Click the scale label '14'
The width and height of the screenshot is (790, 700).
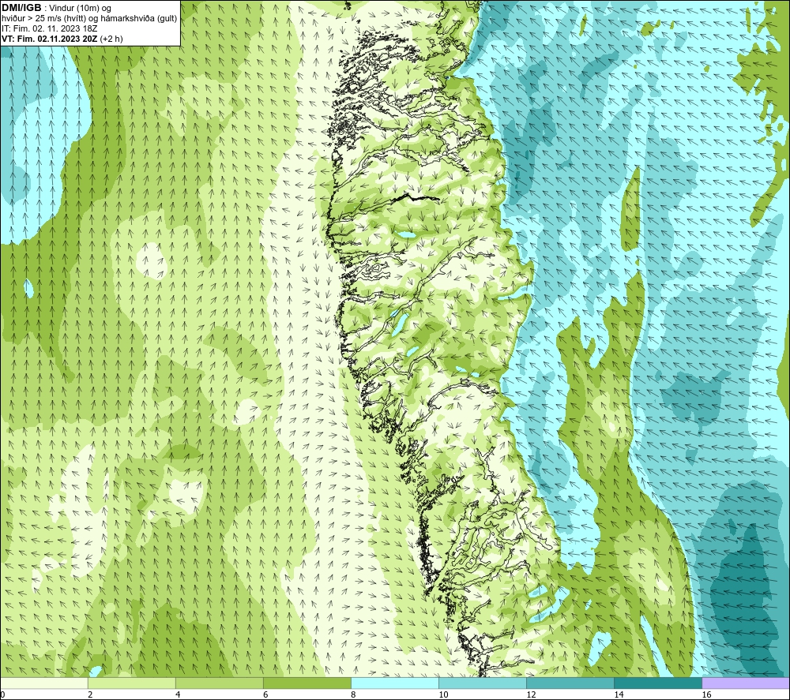pyautogui.click(x=619, y=695)
